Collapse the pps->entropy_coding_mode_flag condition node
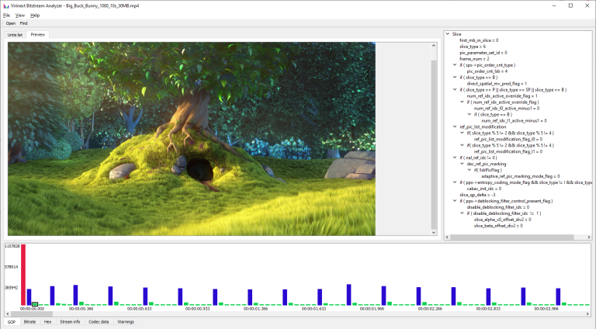 coord(455,182)
